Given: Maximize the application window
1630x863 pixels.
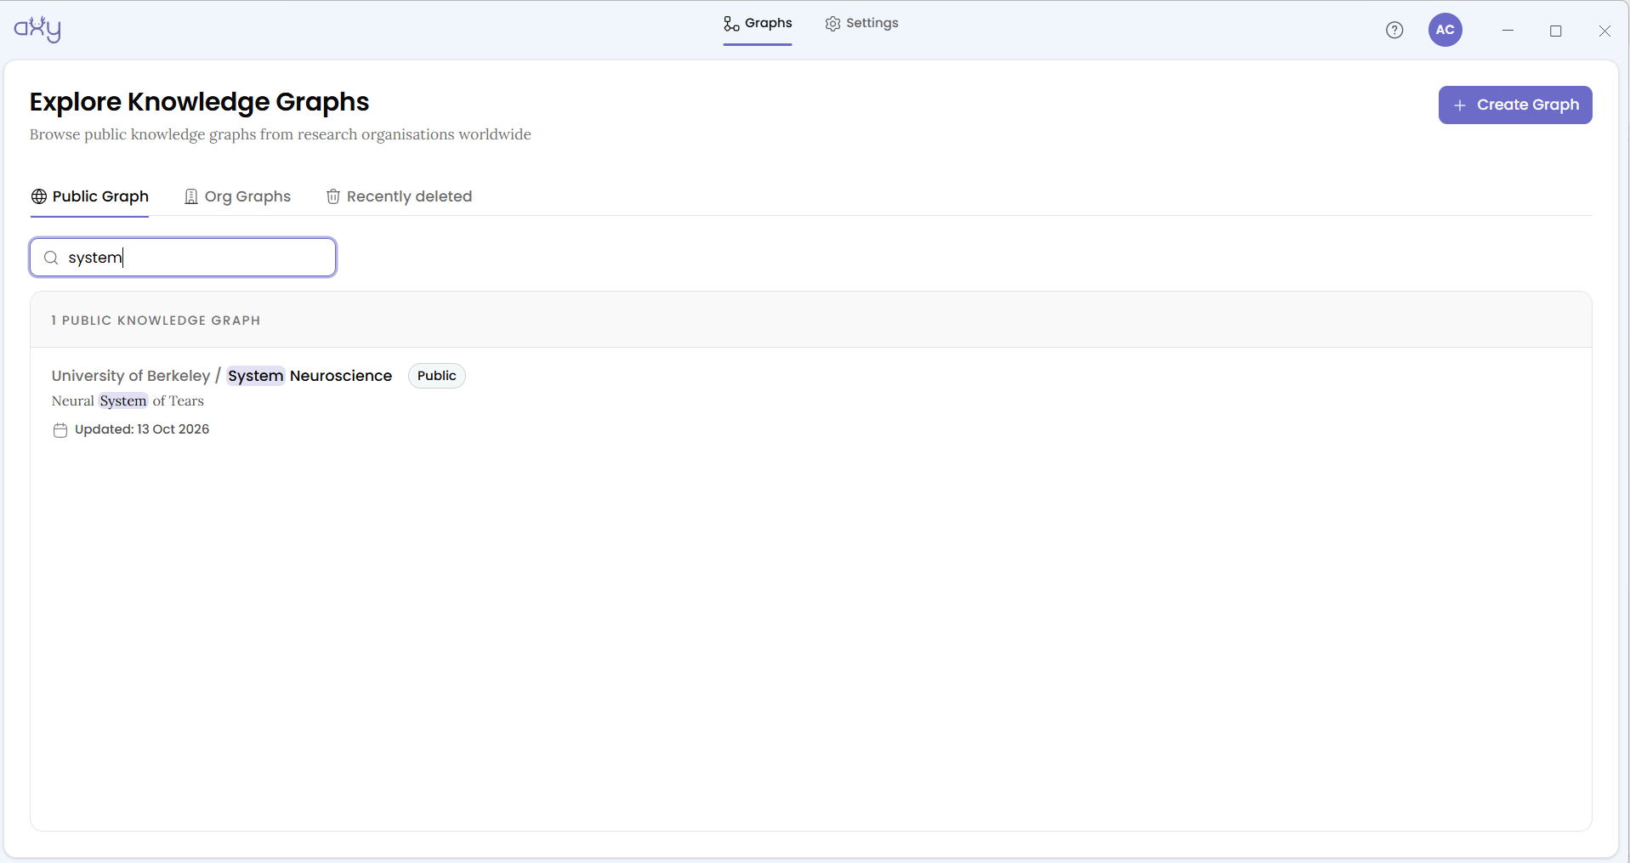Looking at the screenshot, I should point(1556,31).
